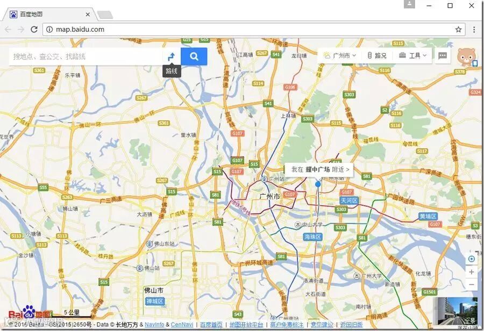Bookmark page with the star icon

coord(458,30)
